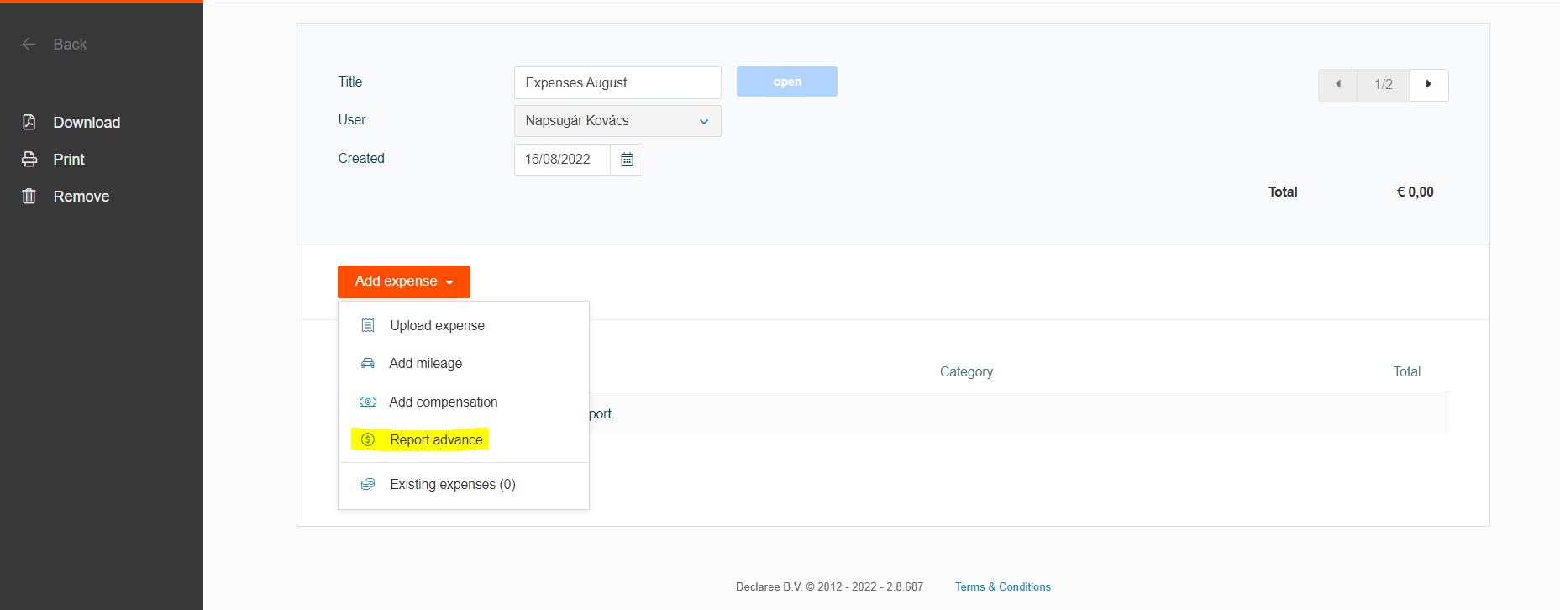The height and width of the screenshot is (610, 1560).
Task: Open the calendar date picker icon
Action: click(x=627, y=160)
